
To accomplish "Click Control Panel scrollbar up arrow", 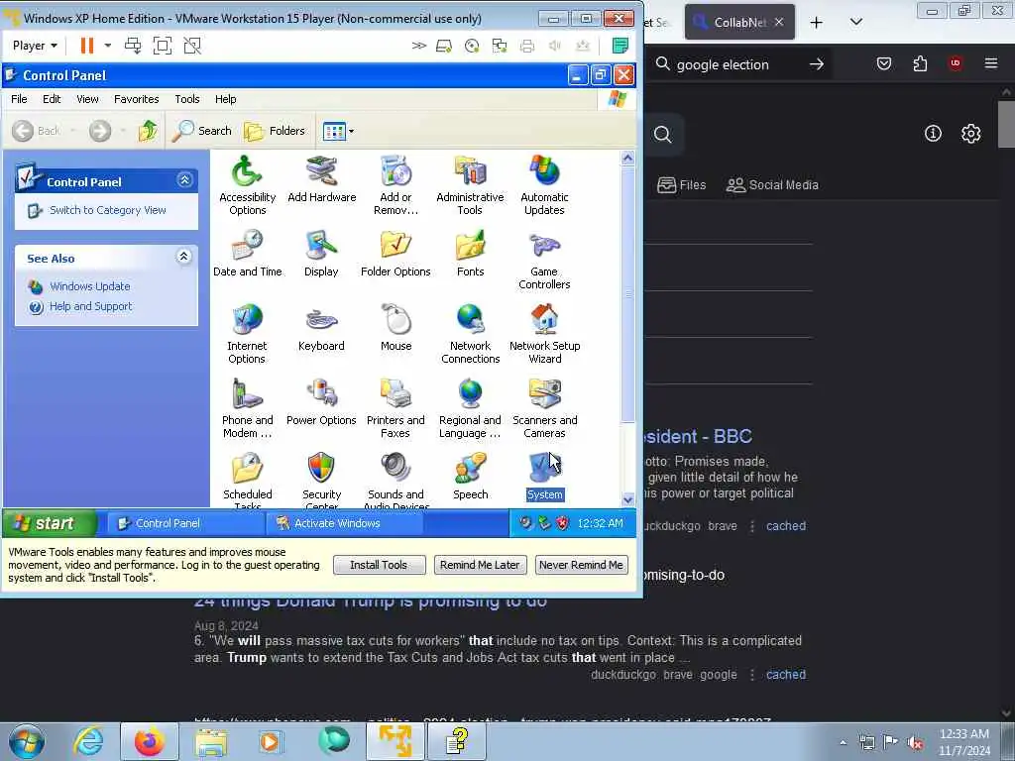I will (627, 159).
